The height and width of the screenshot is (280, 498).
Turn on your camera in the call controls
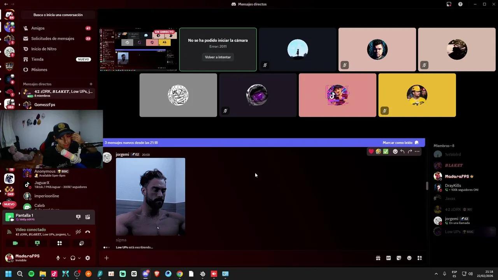click(x=15, y=243)
